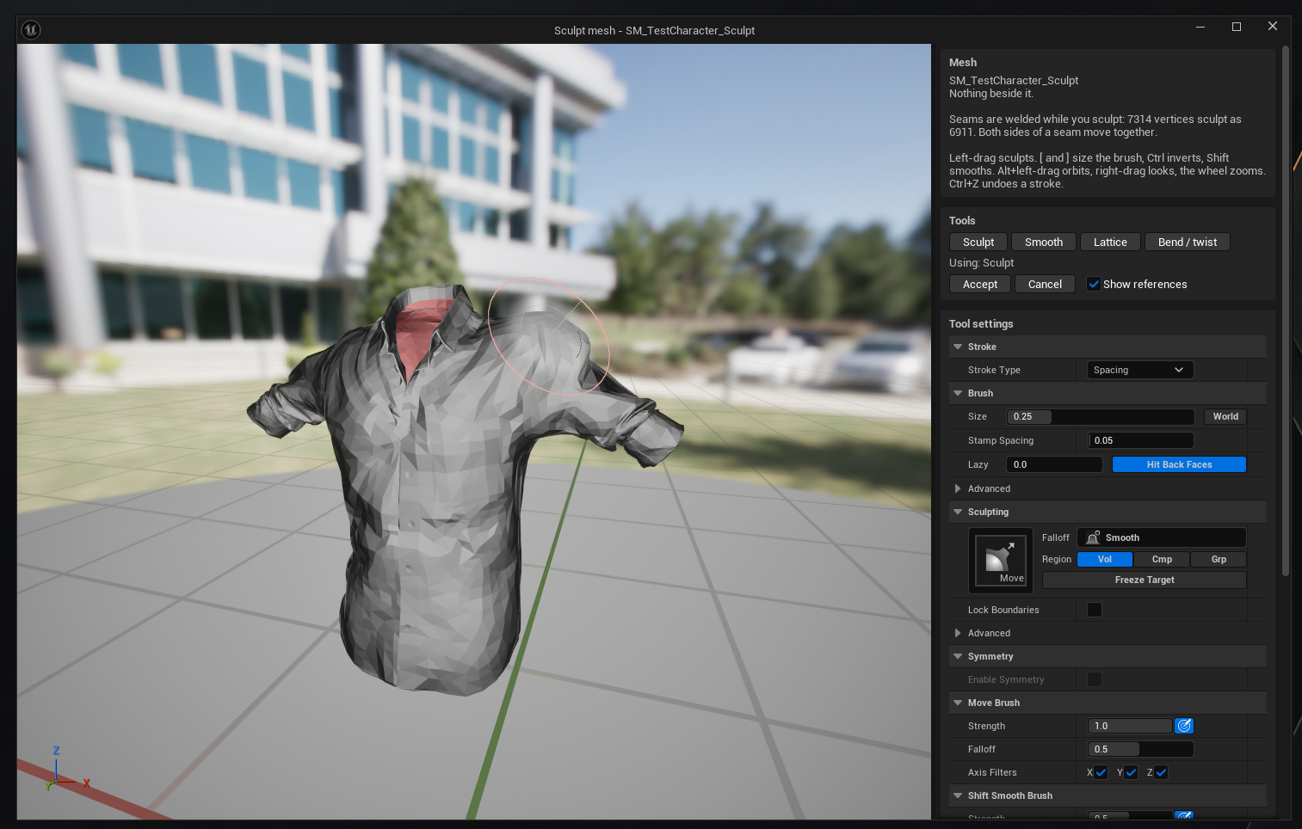The height and width of the screenshot is (829, 1302).
Task: Click the 'Using: Sculpt' status text
Action: pos(981,263)
